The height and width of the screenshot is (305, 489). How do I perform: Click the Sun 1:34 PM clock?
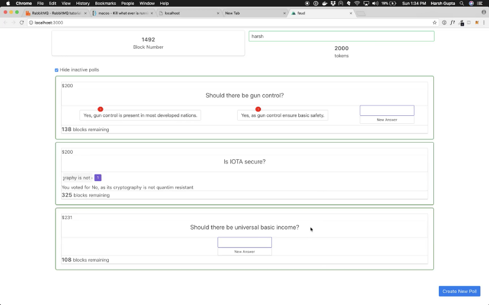[414, 4]
